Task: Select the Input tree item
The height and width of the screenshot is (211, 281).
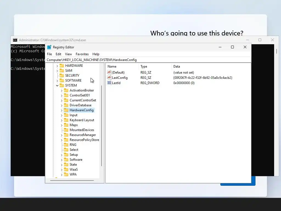Action: tap(74, 115)
